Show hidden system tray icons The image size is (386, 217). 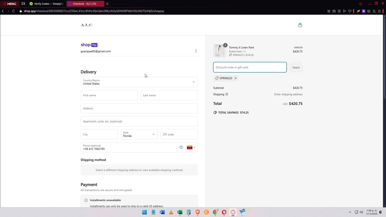(x=350, y=212)
